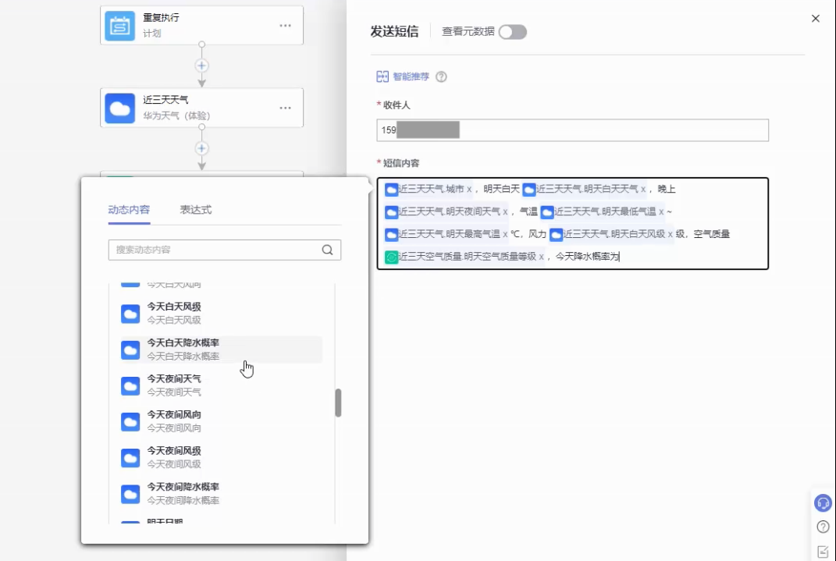Insert 今天夜间天气 dynamic content

tap(221, 385)
